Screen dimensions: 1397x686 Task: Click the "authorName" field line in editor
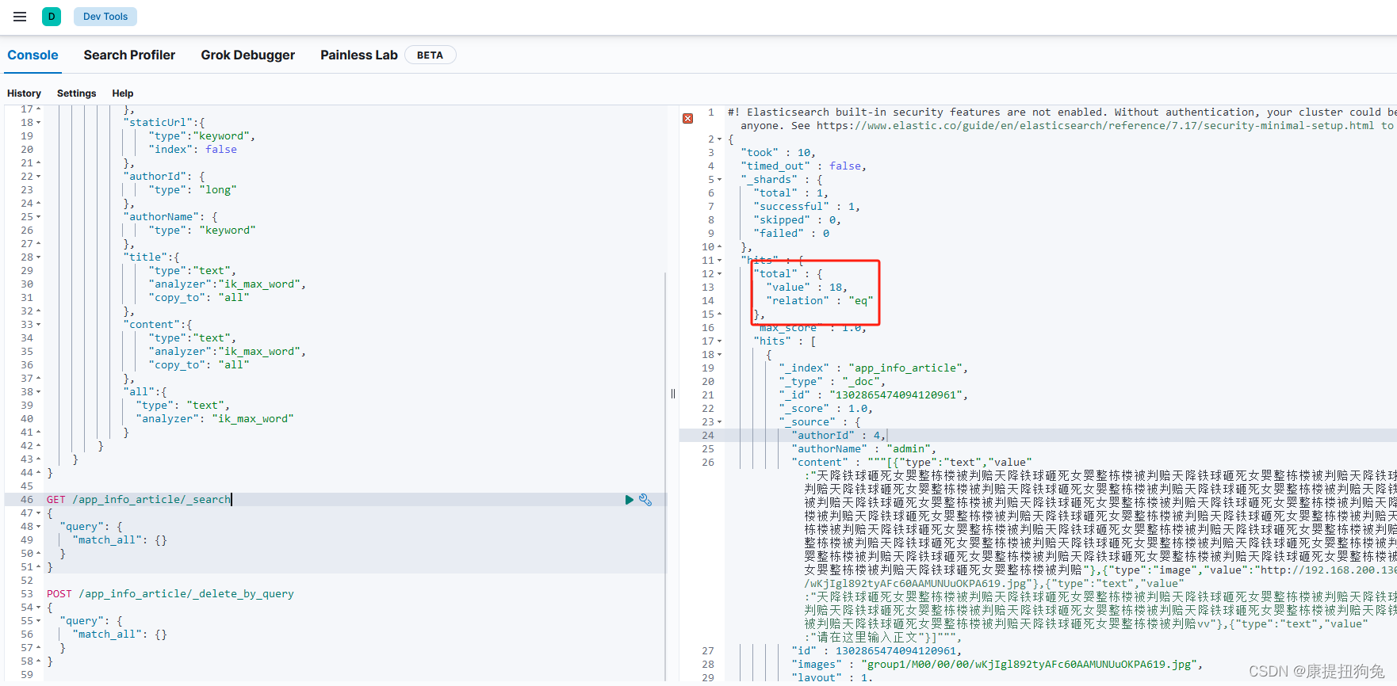point(170,217)
